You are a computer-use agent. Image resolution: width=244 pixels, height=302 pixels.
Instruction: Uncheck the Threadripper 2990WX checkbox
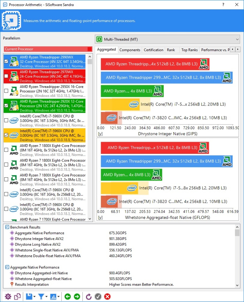(6, 61)
